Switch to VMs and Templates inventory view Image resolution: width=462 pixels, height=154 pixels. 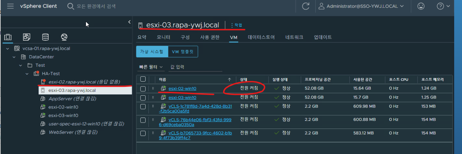point(27,37)
